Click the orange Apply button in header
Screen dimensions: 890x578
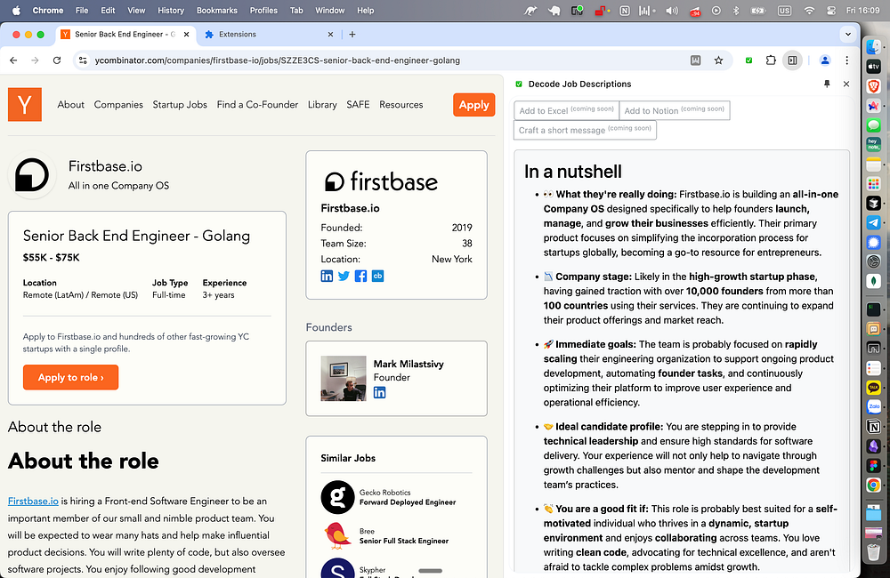coord(474,105)
